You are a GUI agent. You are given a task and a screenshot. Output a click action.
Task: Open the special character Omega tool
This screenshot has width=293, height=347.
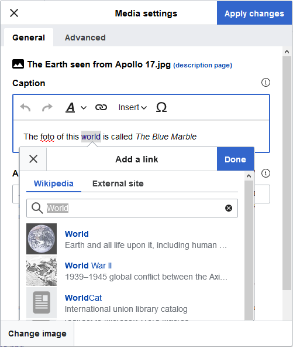click(161, 107)
